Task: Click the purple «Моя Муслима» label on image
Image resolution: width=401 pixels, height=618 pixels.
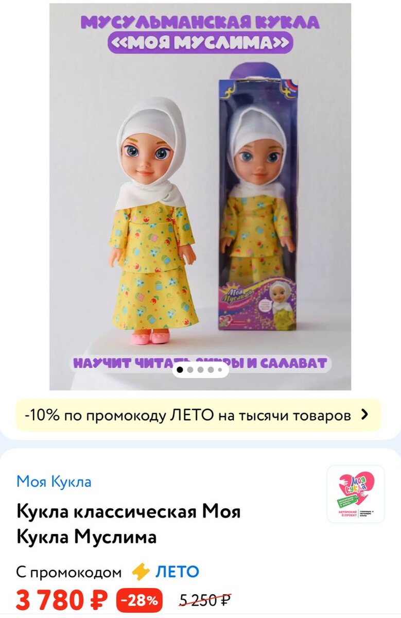Action: click(200, 43)
